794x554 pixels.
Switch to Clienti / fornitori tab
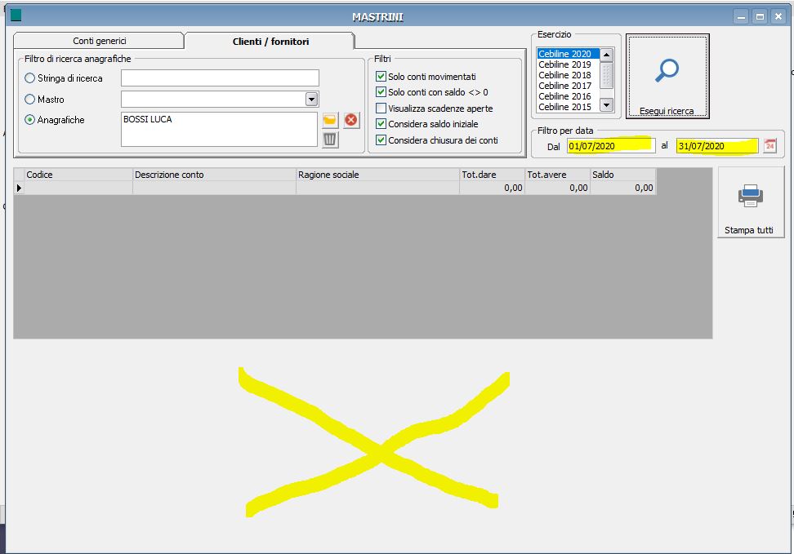270,42
